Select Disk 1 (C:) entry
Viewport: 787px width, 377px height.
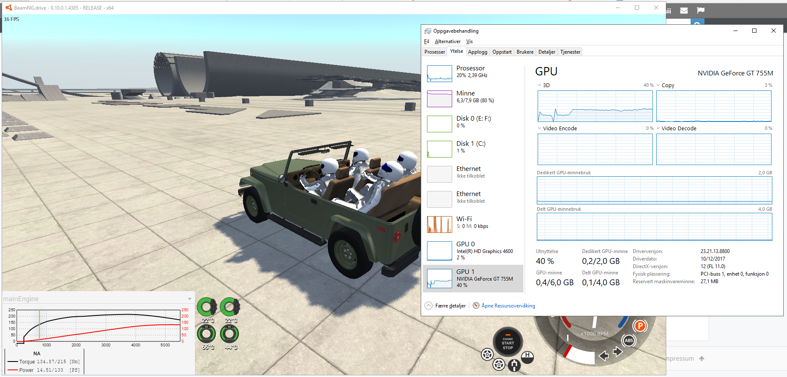click(x=473, y=149)
